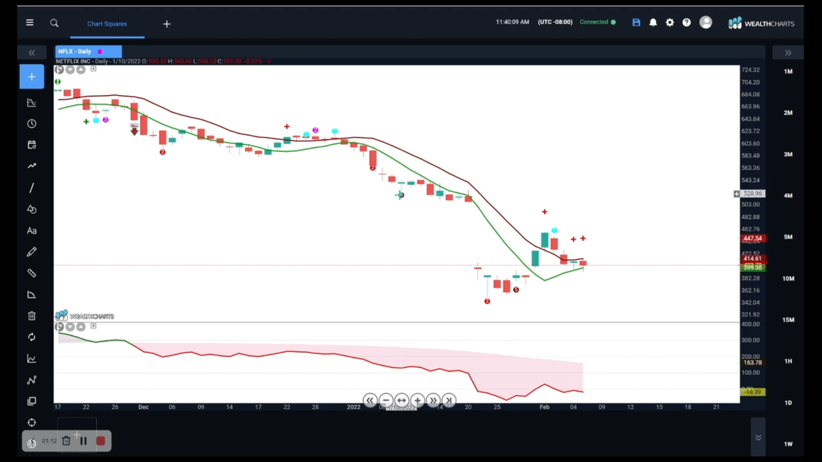Click the fast-forward double-right button

click(x=433, y=400)
